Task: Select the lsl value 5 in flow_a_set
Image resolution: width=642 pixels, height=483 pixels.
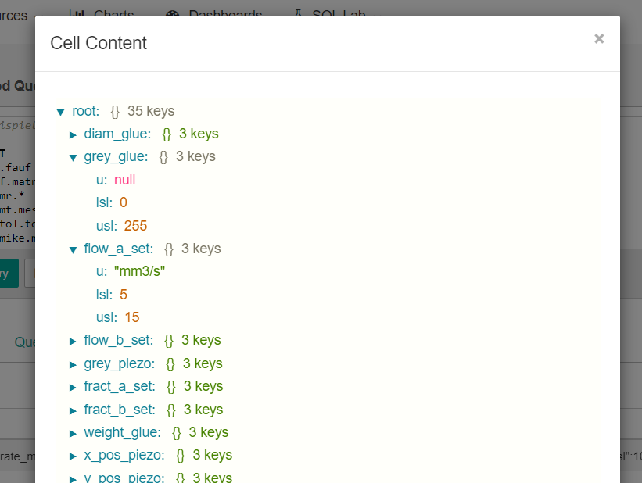Action: pos(123,294)
